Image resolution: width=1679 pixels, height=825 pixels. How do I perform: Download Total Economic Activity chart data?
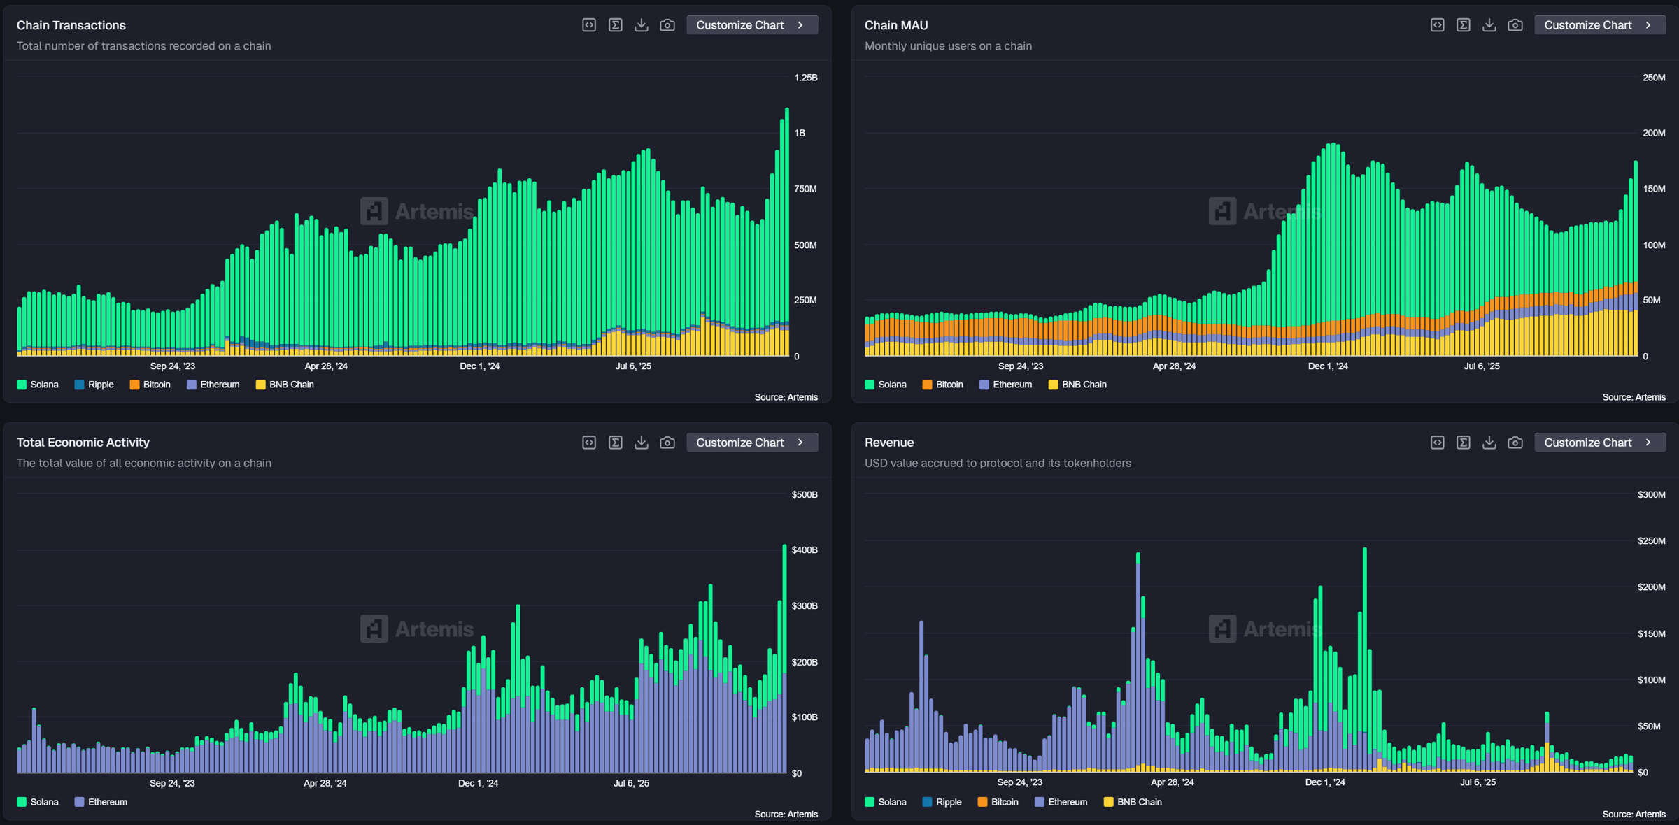coord(641,443)
